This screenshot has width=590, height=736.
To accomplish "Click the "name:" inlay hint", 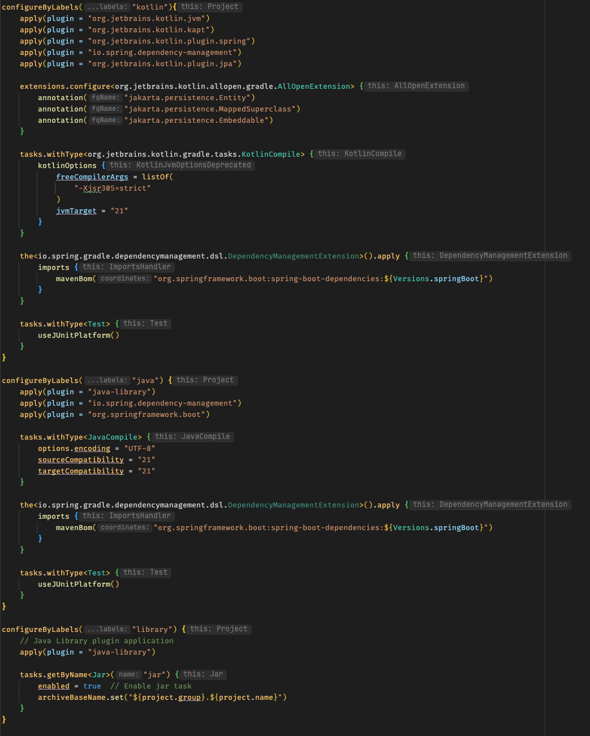I will coord(128,674).
